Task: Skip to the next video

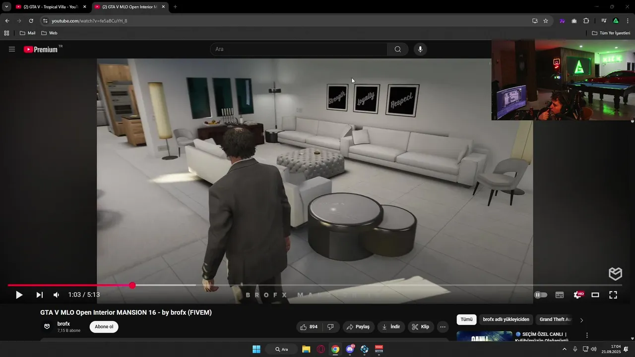Action: [x=39, y=295]
